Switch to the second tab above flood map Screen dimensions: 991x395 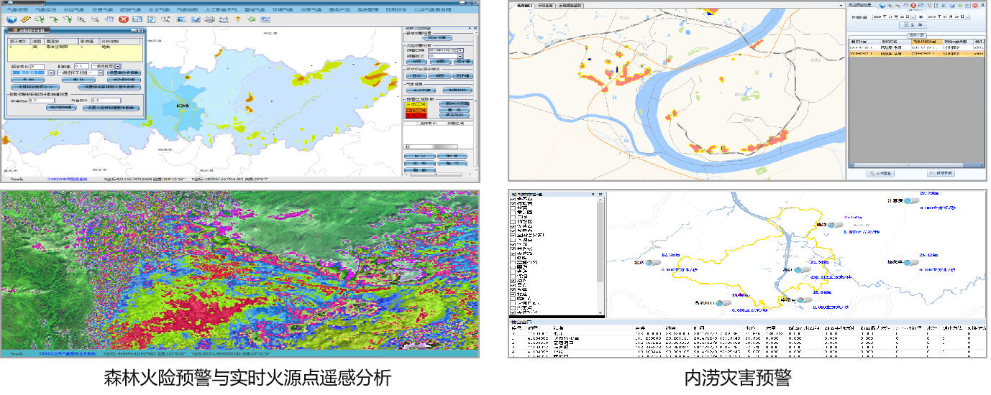coord(546,5)
